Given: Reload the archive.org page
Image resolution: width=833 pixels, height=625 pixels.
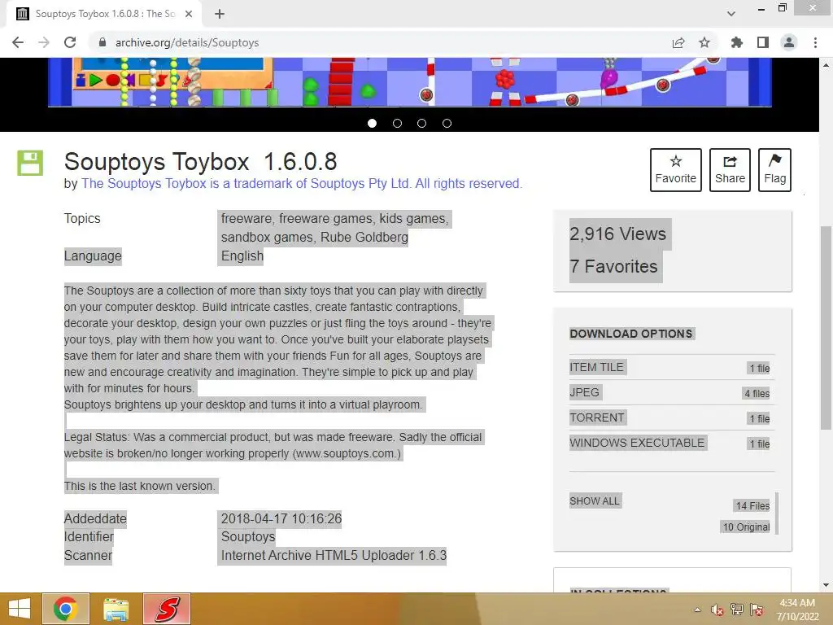Looking at the screenshot, I should point(70,42).
